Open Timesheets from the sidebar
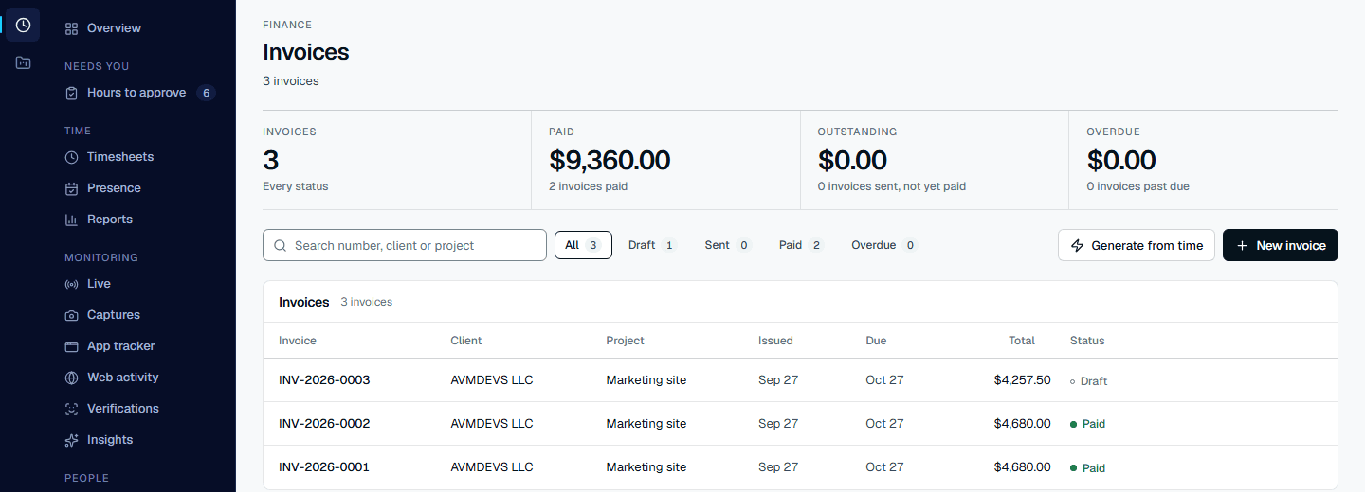The height and width of the screenshot is (492, 1365). (x=140, y=157)
